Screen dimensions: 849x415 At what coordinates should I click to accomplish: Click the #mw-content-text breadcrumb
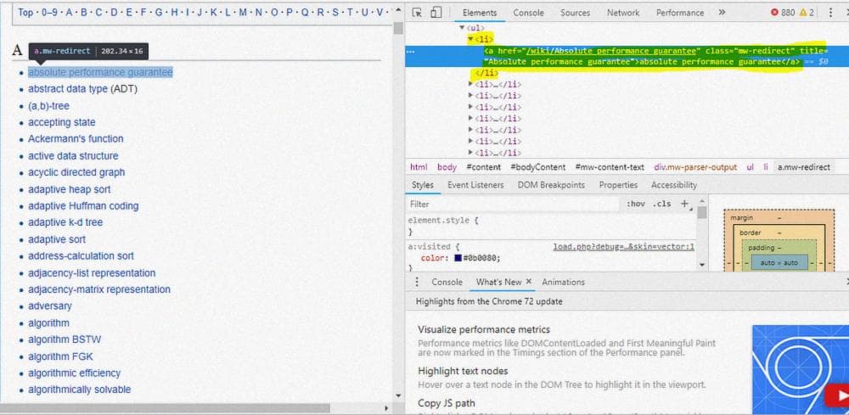610,167
